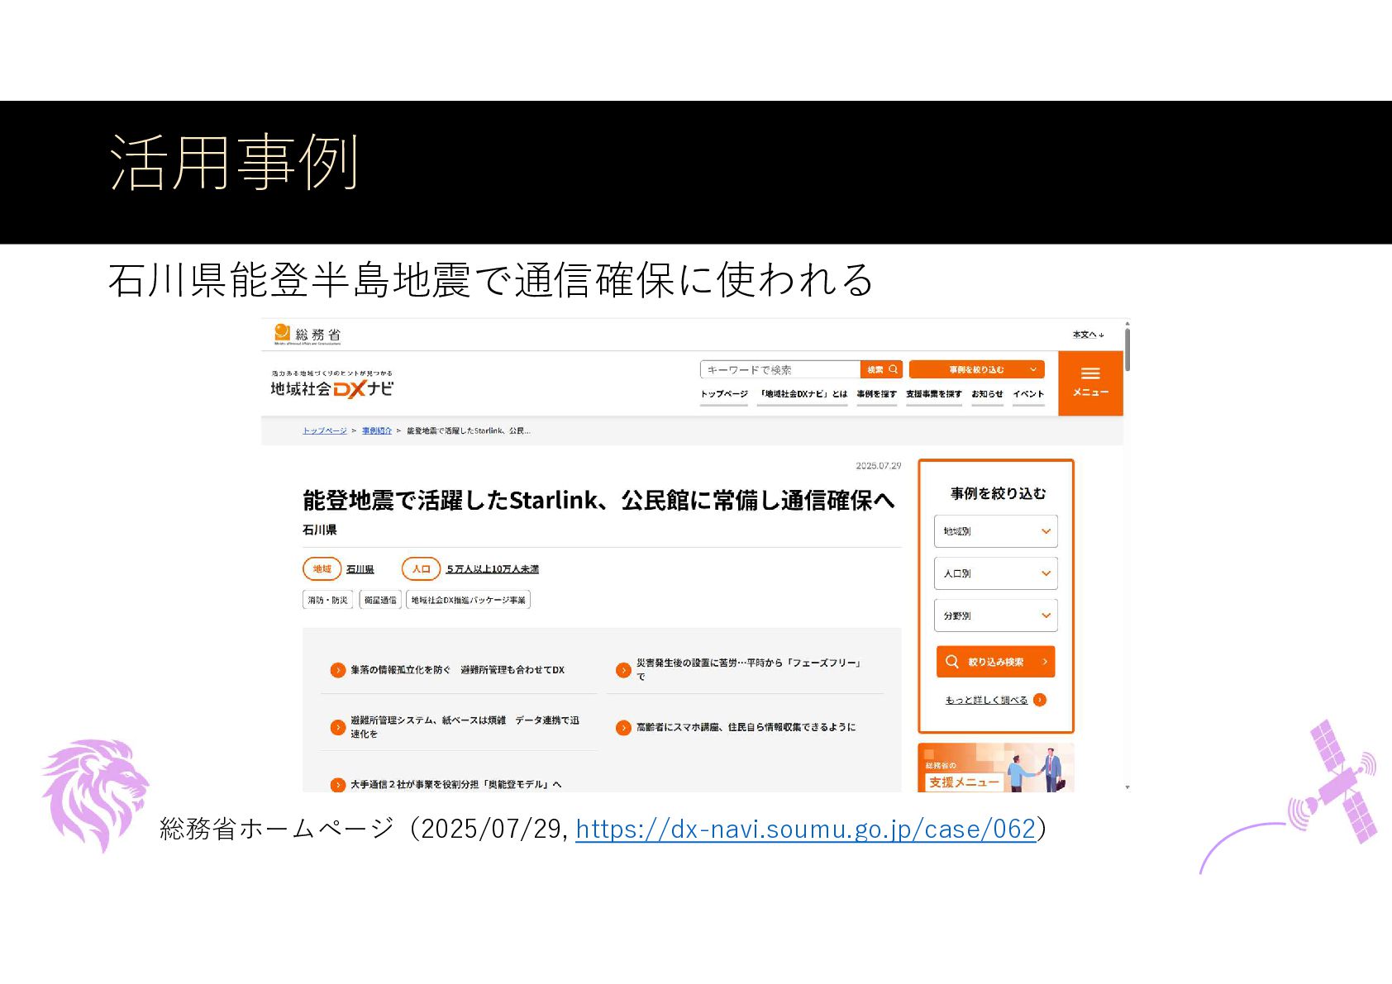The height and width of the screenshot is (984, 1392).
Task: Select 支援事業を探す in the navigation bar
Action: (934, 394)
